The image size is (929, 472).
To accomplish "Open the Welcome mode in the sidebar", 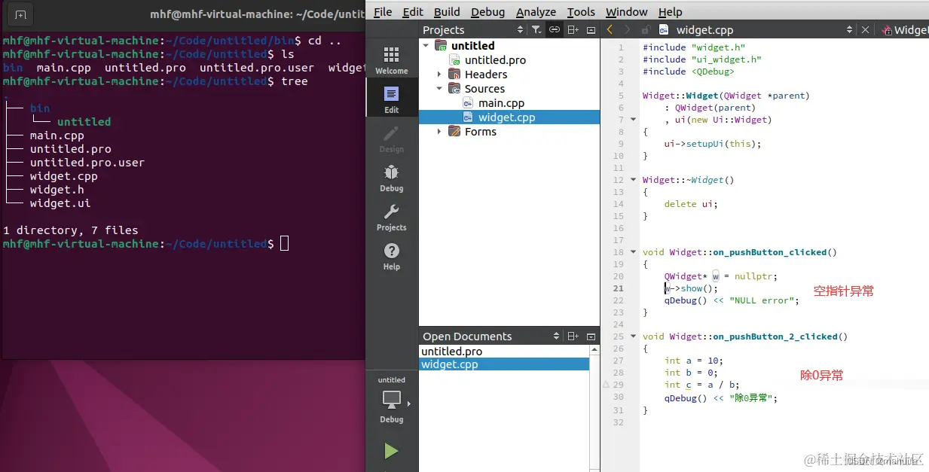I will coord(391,60).
